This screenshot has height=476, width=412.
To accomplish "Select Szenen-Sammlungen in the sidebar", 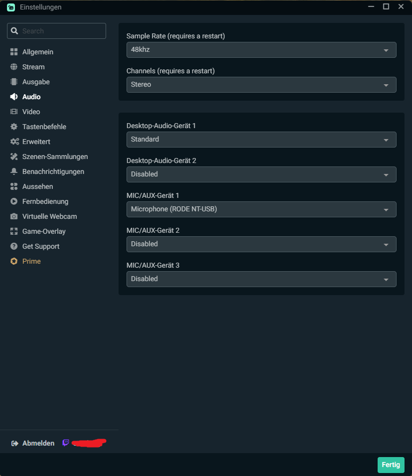I will 55,157.
